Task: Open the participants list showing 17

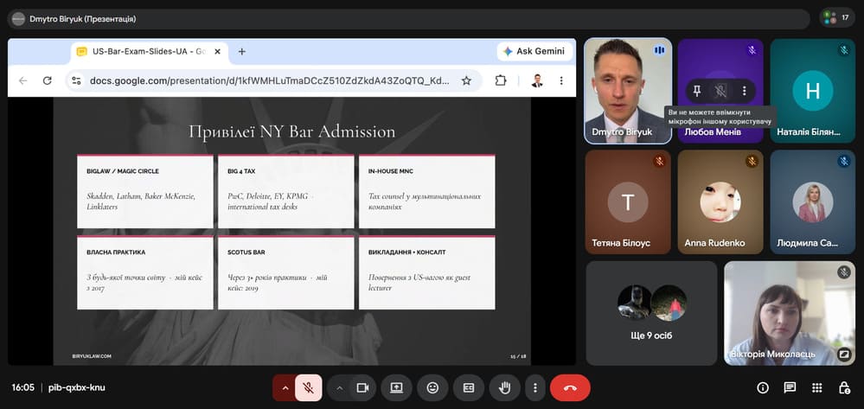Action: [837, 18]
